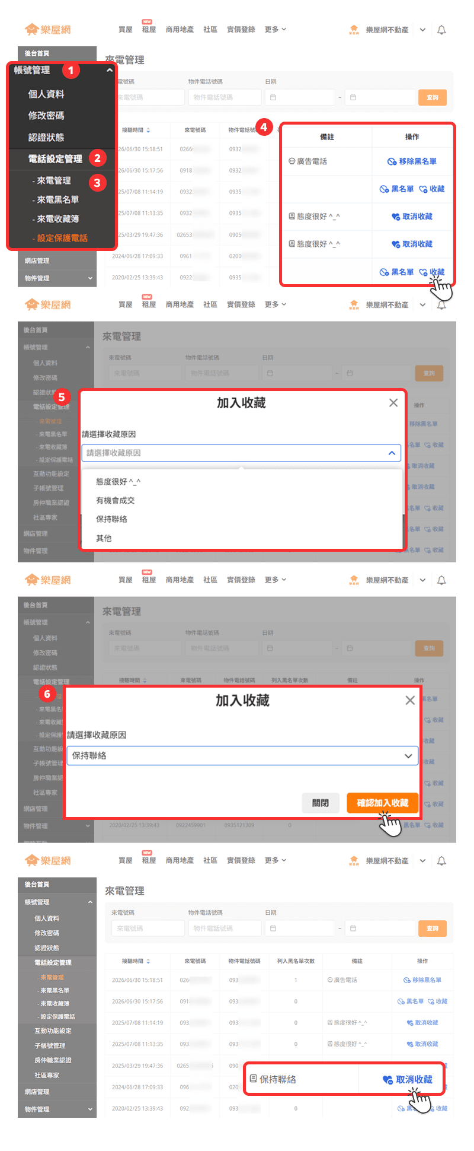
Task: Click 查詢 button on page with enlarged sidebar
Action: coord(433,97)
